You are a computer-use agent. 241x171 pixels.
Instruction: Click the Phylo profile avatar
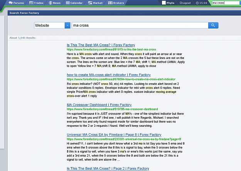click(164, 3)
